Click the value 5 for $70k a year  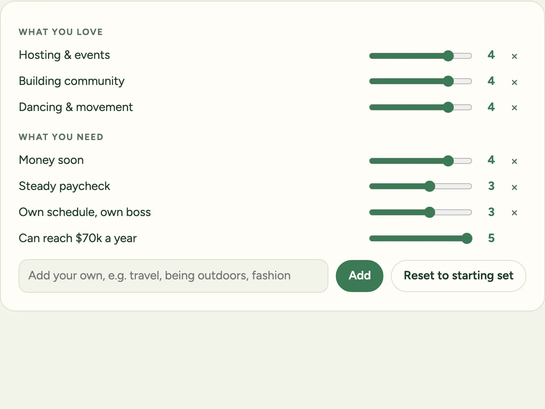(x=491, y=238)
